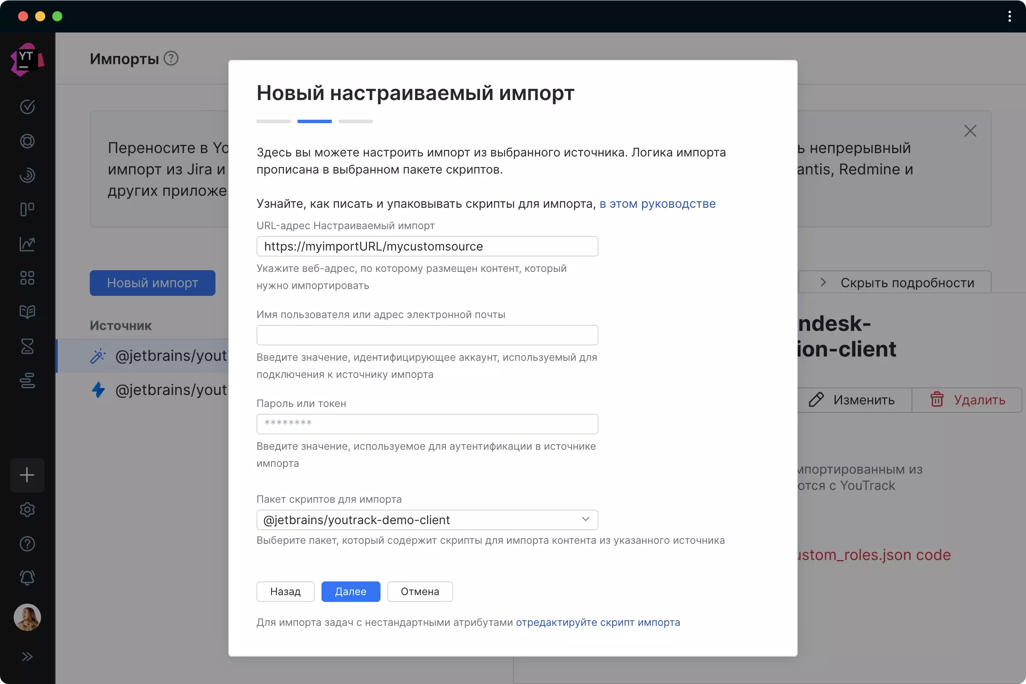1026x684 pixels.
Task: Open the Dashboards grid icon
Action: click(27, 278)
